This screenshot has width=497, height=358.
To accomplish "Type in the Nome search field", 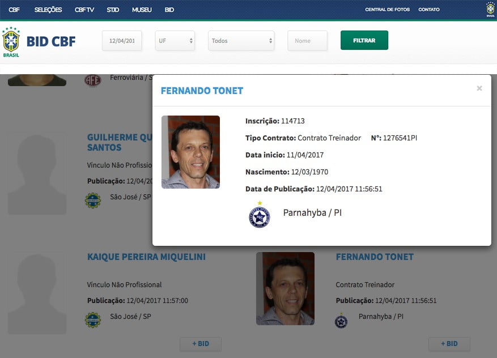I will [x=307, y=40].
